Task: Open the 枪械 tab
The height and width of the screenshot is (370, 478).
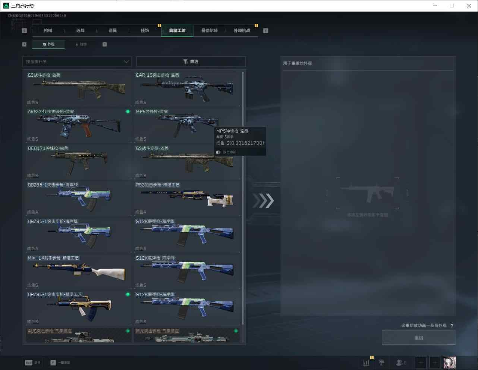Action: 48,31
